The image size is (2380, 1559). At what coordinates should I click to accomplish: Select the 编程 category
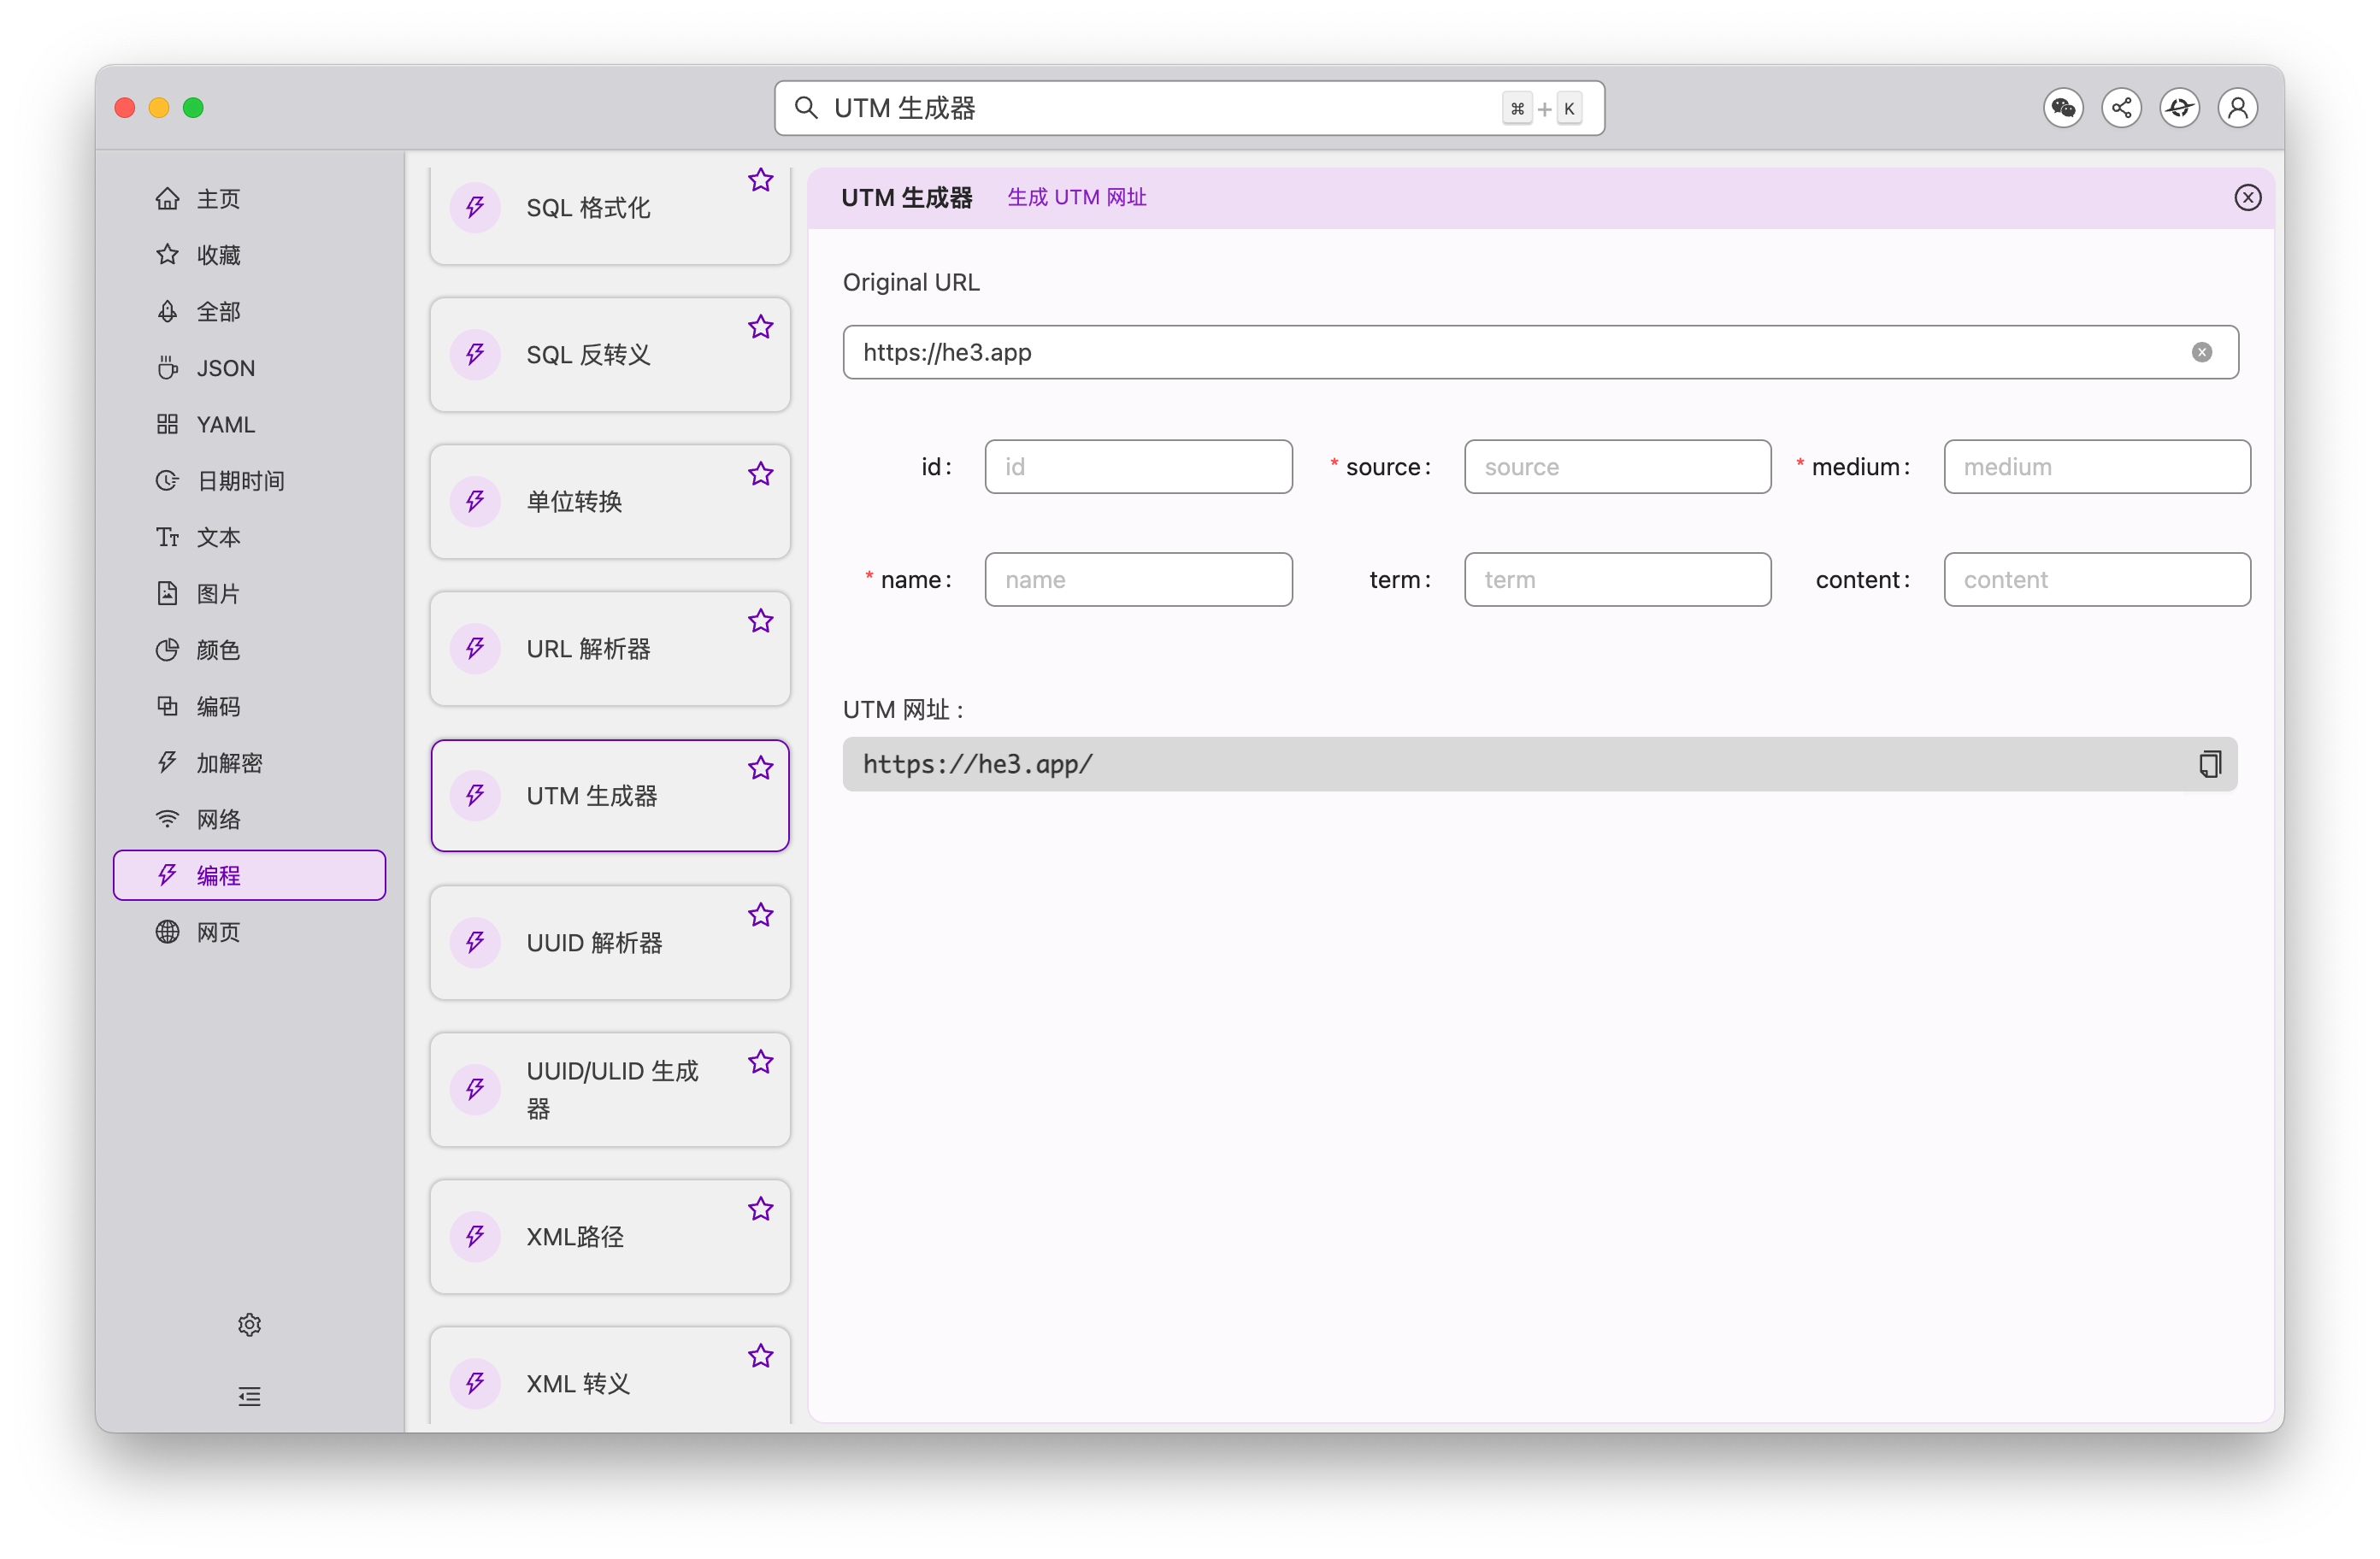(250, 876)
